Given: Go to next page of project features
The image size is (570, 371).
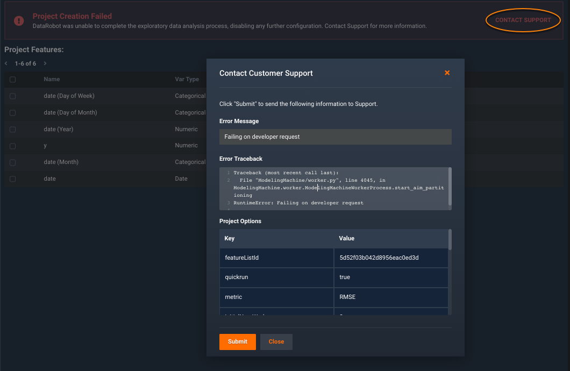Looking at the screenshot, I should click(45, 63).
